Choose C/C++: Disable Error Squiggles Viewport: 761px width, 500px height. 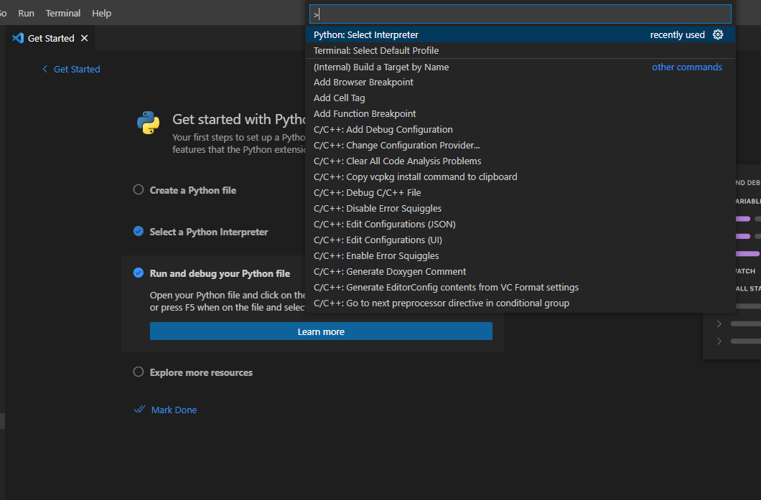point(520,208)
